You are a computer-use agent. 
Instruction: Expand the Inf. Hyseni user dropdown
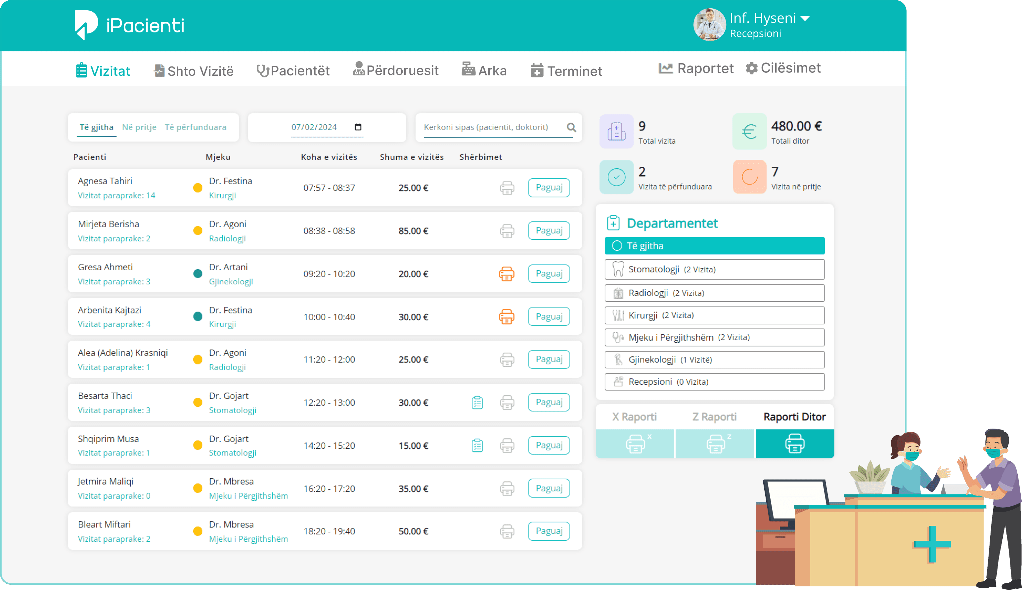pos(805,18)
